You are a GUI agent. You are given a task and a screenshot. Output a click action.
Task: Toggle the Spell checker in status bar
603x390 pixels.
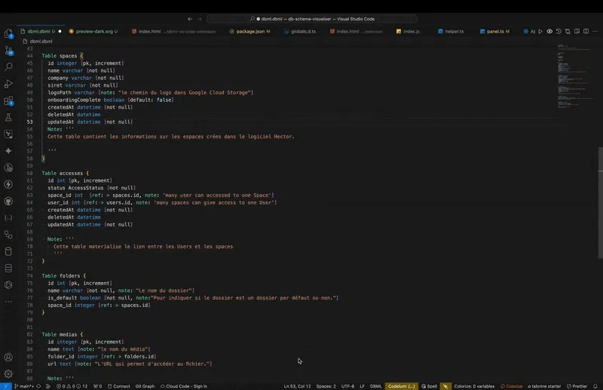coord(430,385)
